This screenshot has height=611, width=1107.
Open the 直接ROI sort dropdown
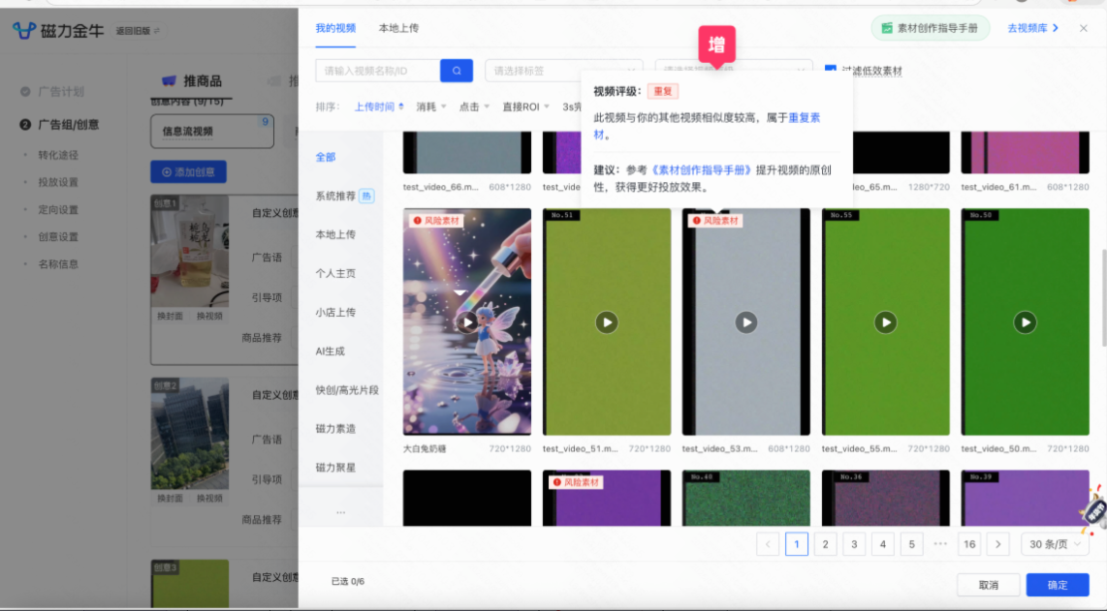pos(525,107)
